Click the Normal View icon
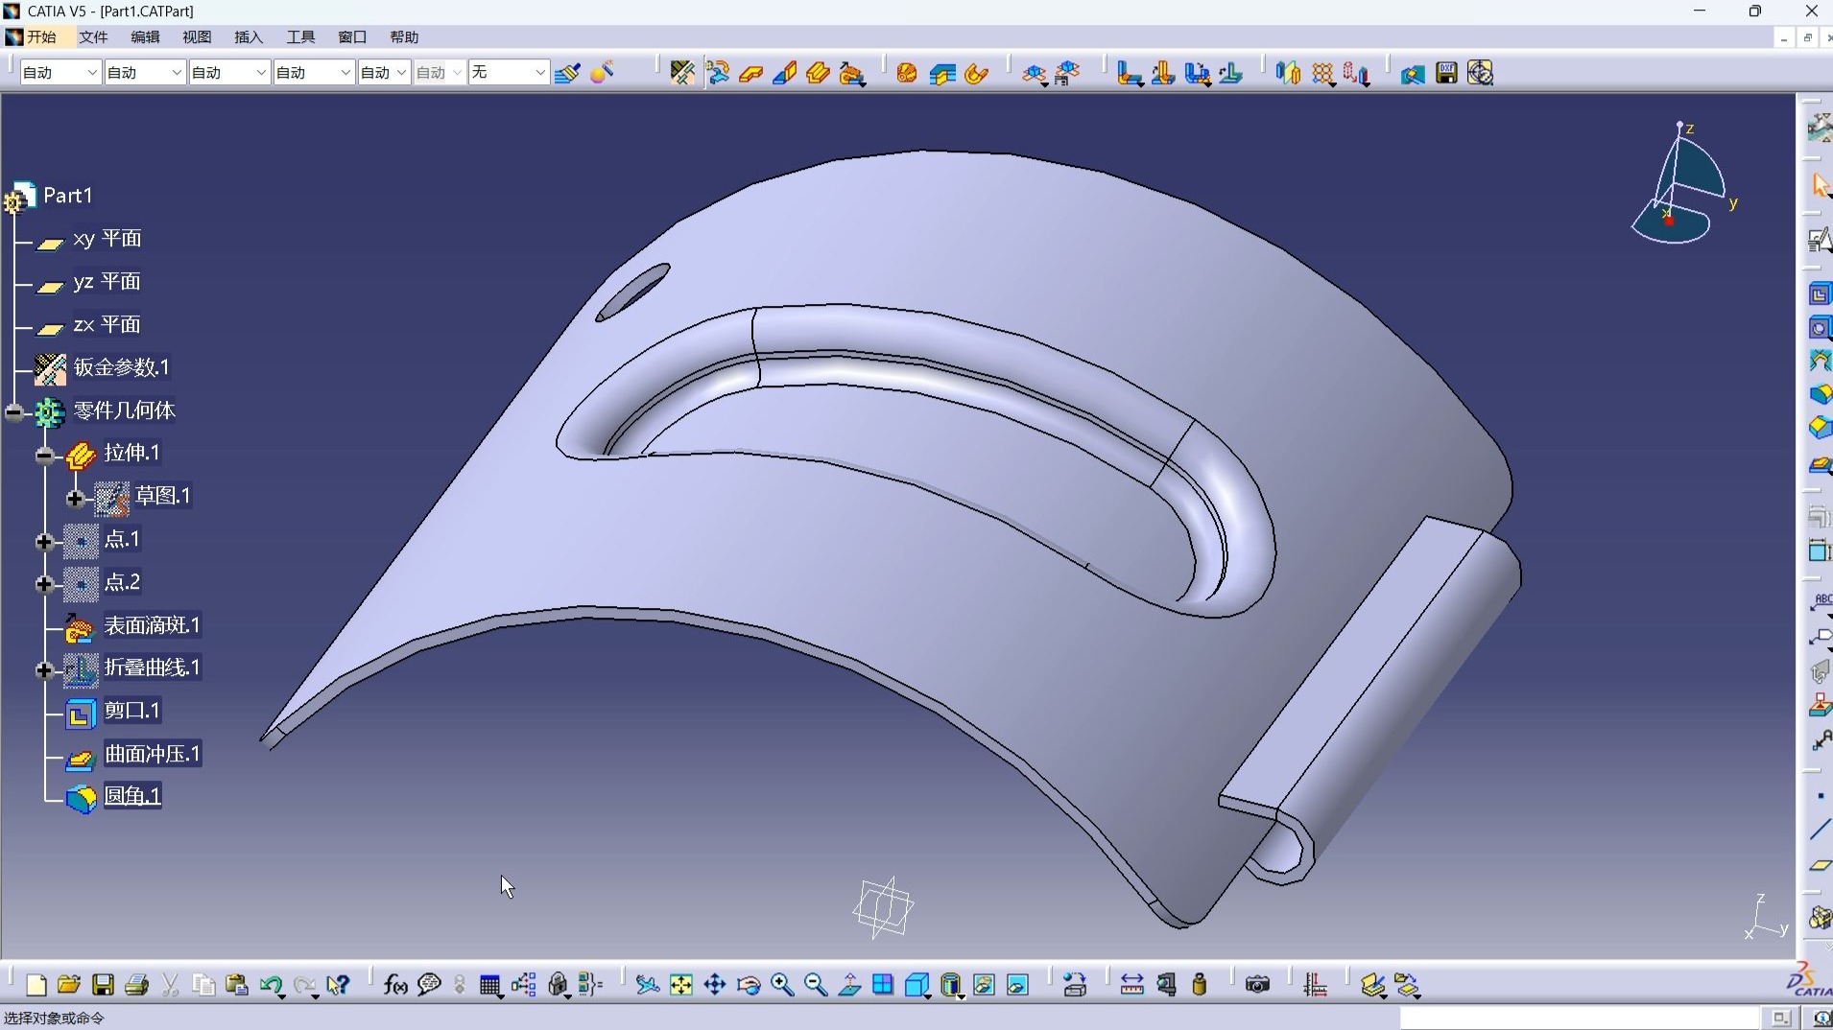The width and height of the screenshot is (1833, 1030). [849, 985]
